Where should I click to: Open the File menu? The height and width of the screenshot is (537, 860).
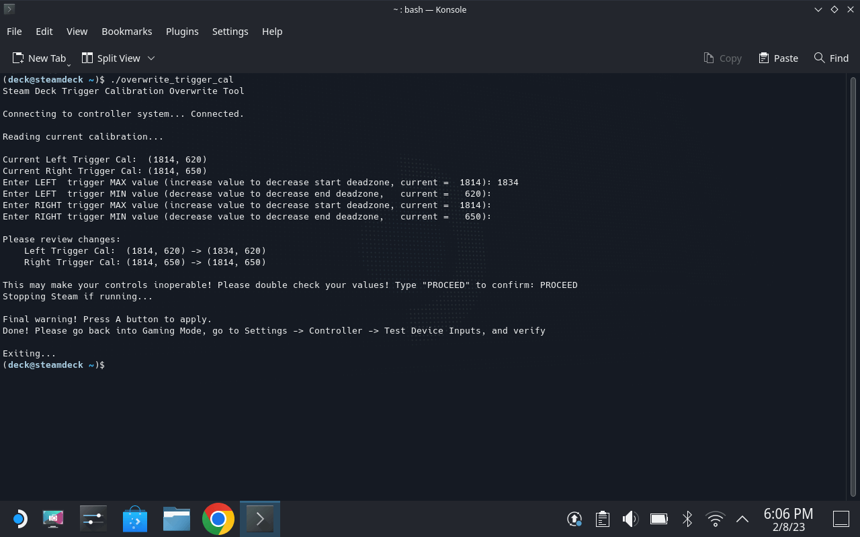point(14,32)
